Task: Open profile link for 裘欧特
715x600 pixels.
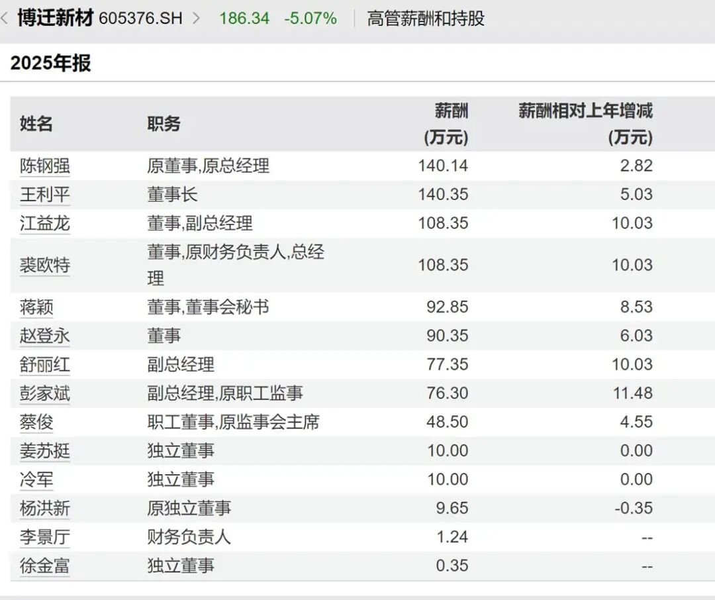Action: coord(45,265)
